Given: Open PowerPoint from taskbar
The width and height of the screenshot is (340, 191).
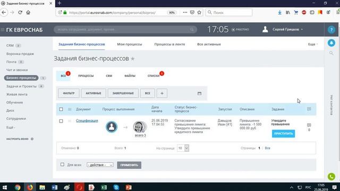Looking at the screenshot, I should pos(129,187).
